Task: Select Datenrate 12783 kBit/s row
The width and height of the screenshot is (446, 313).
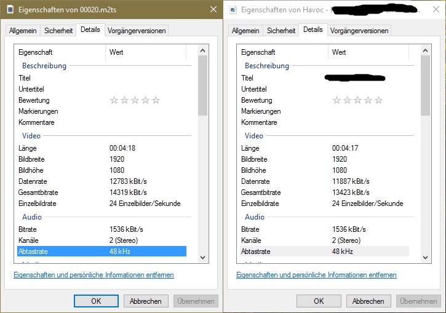Action: tap(102, 181)
